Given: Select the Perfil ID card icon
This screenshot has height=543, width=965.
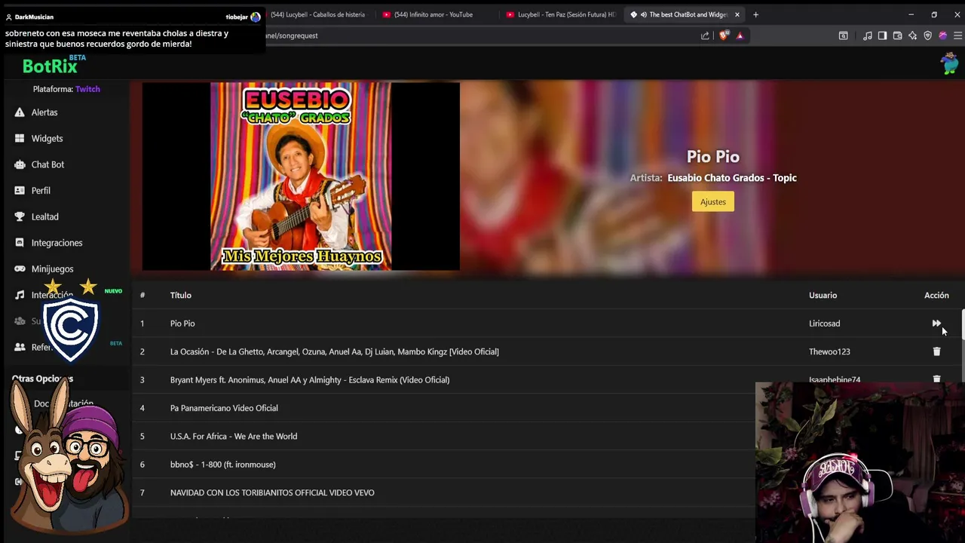Looking at the screenshot, I should point(20,191).
